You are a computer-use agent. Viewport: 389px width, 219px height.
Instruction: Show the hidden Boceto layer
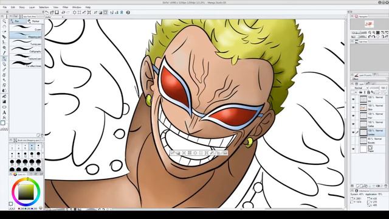click(353, 141)
